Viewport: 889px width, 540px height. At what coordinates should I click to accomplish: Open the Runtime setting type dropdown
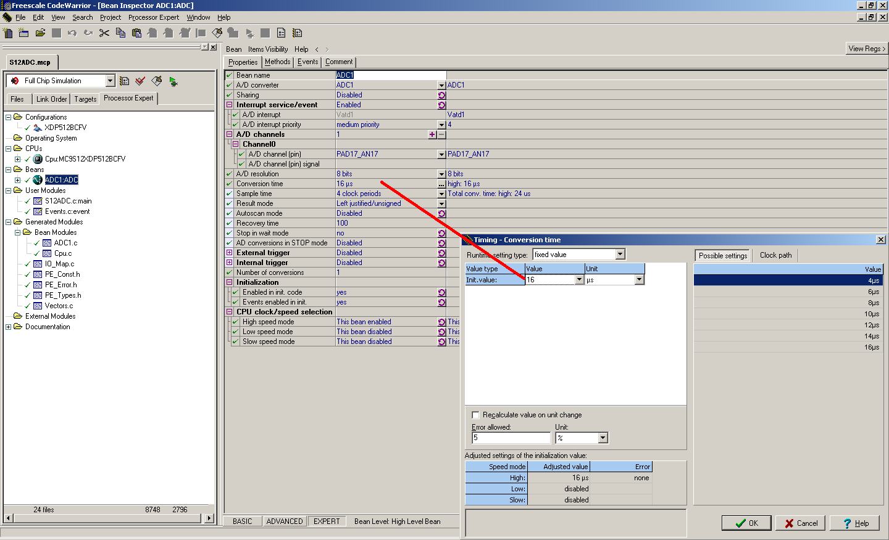pyautogui.click(x=620, y=255)
